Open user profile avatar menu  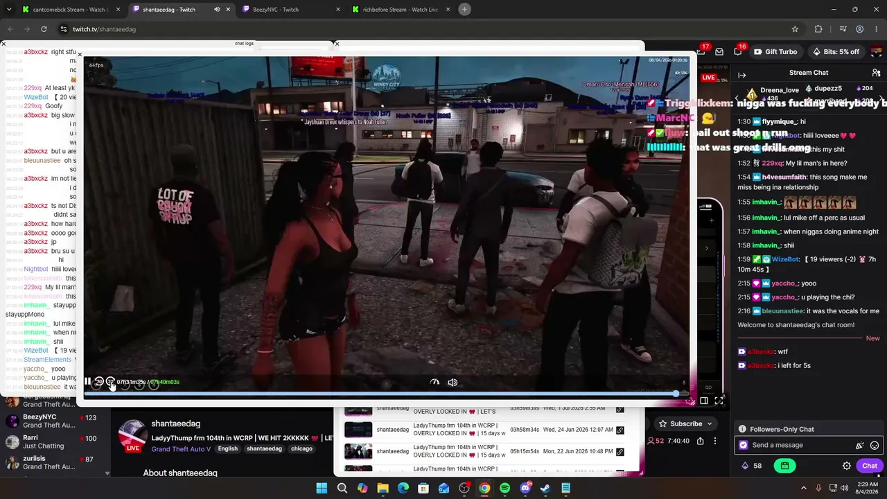[x=878, y=51]
